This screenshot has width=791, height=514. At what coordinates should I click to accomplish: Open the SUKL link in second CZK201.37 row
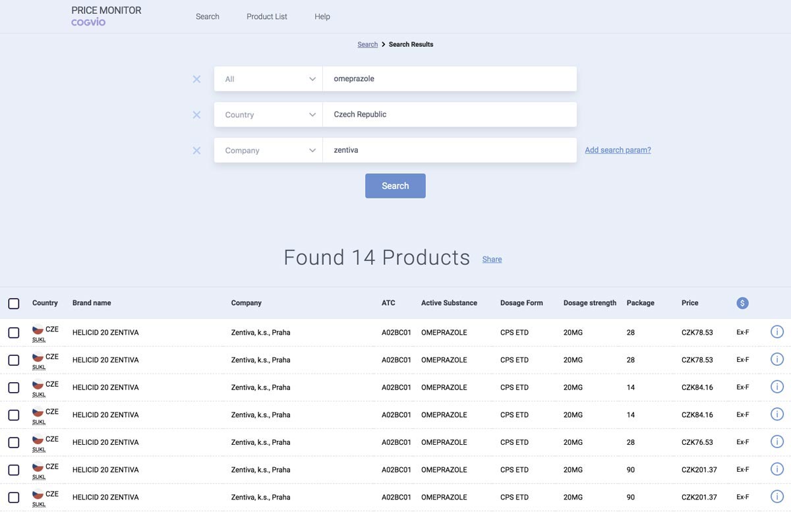[39, 505]
